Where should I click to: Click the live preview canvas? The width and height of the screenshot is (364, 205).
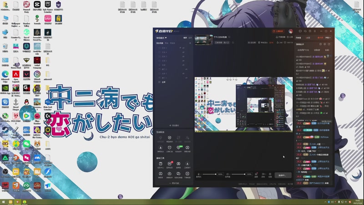[243, 104]
